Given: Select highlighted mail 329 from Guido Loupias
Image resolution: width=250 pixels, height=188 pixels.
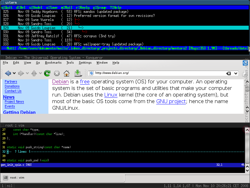Looking at the screenshot, I should [x=125, y=28].
